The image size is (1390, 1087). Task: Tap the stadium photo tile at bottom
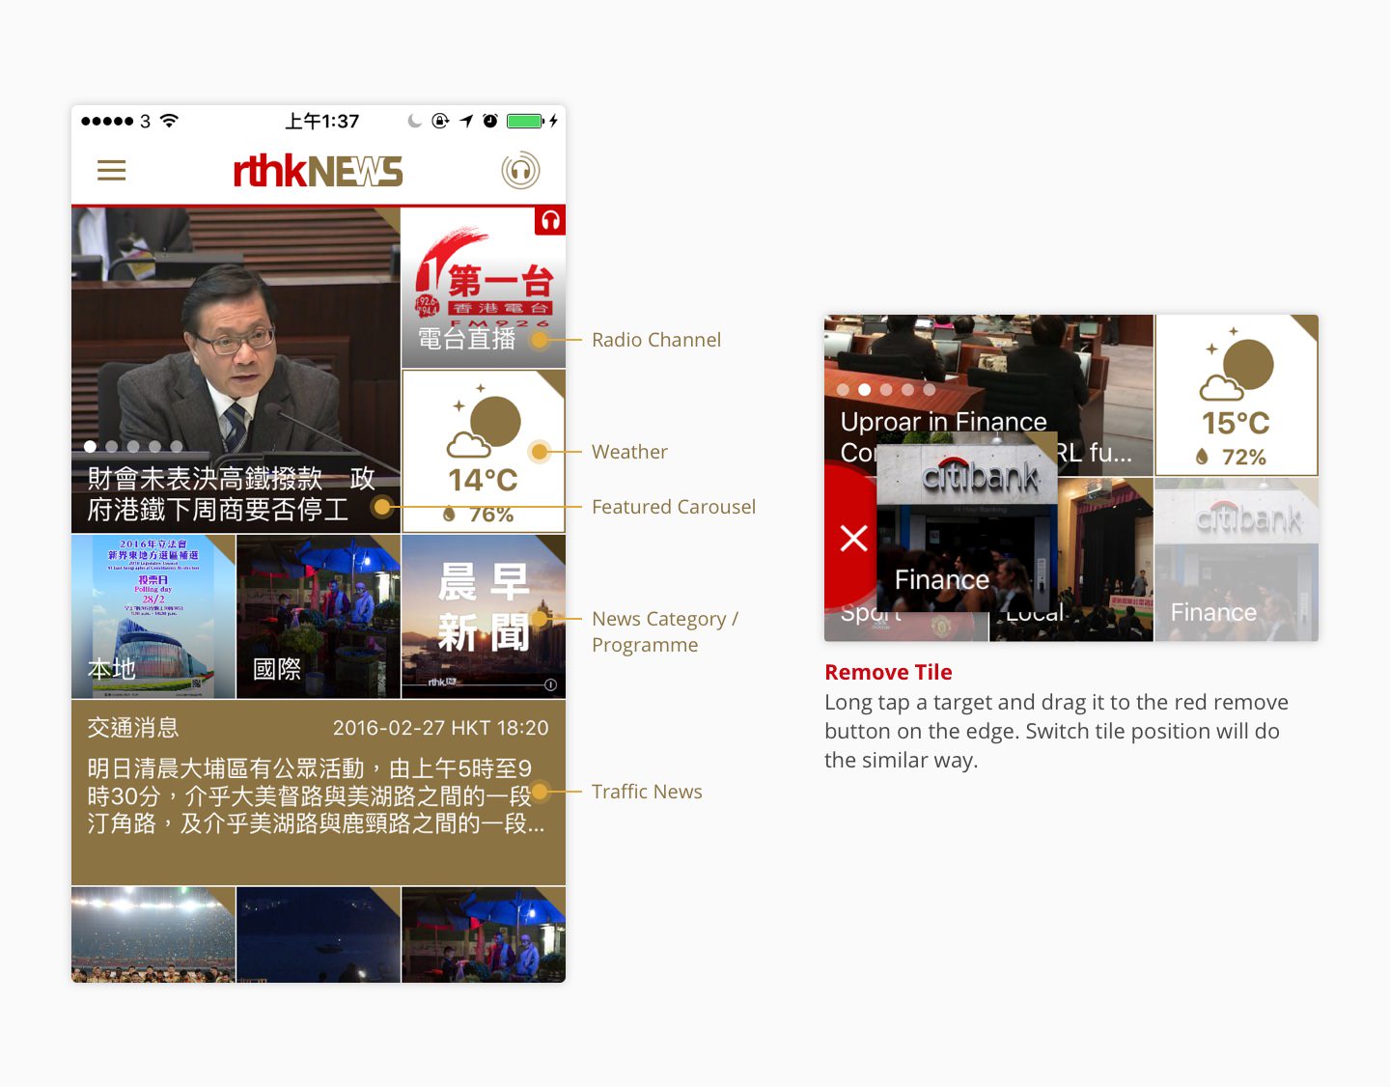point(153,934)
